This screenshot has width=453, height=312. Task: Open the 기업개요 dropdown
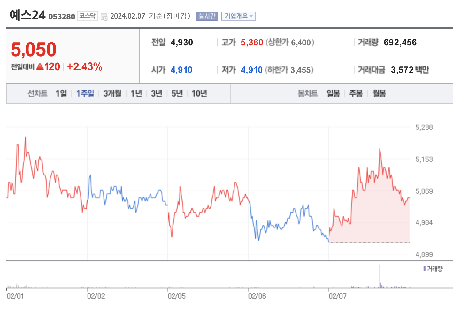point(238,16)
